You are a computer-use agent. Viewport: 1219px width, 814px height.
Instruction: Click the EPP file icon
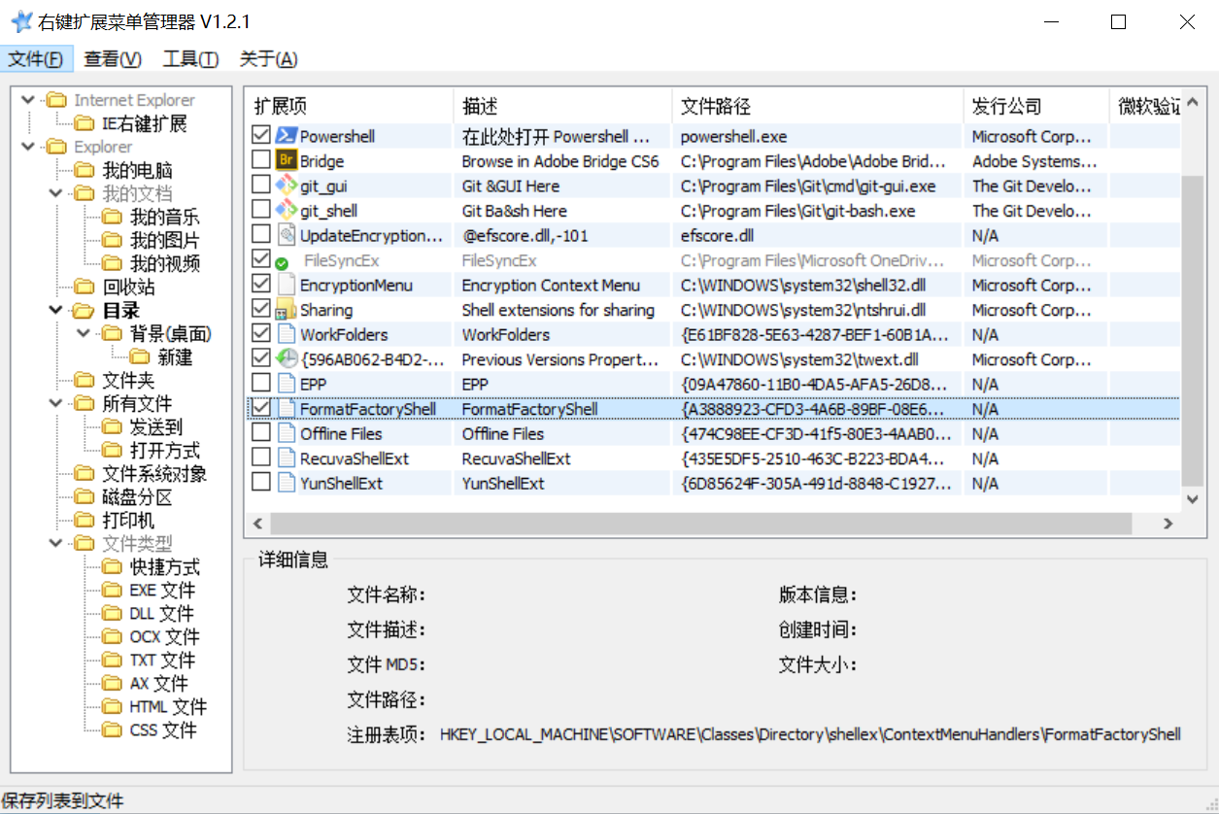coord(286,384)
